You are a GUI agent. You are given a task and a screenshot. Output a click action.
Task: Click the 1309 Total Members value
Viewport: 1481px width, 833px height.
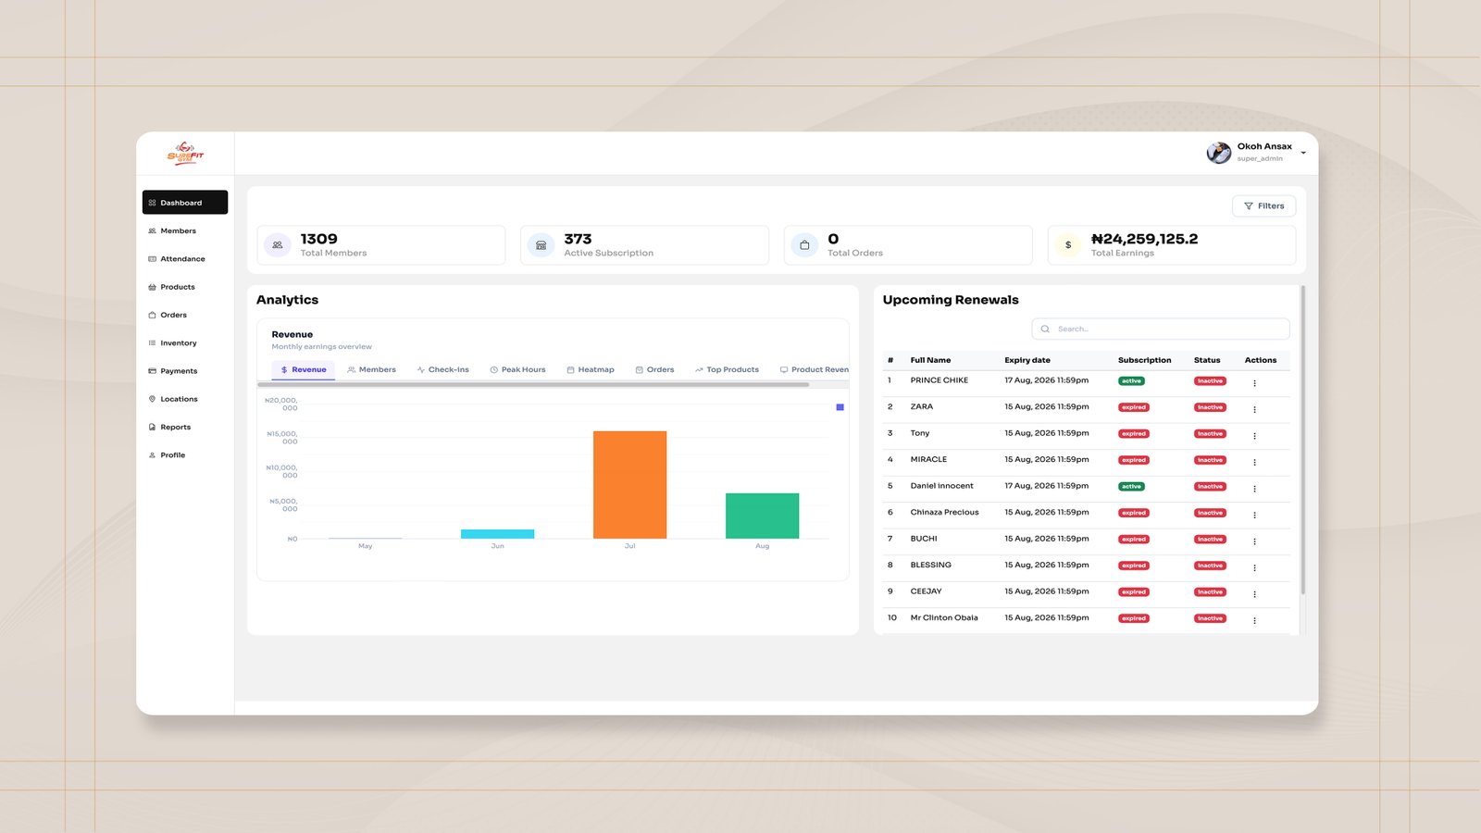point(318,239)
